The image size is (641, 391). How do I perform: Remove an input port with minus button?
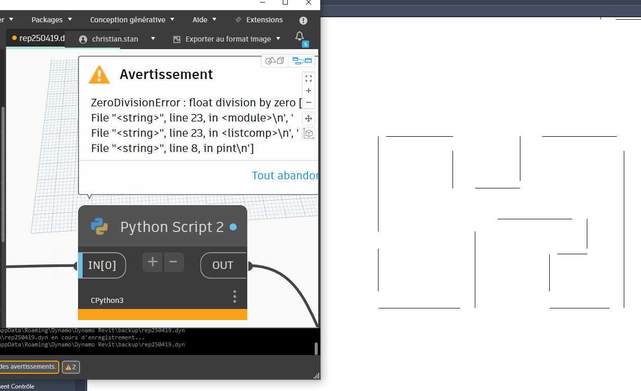tap(173, 262)
